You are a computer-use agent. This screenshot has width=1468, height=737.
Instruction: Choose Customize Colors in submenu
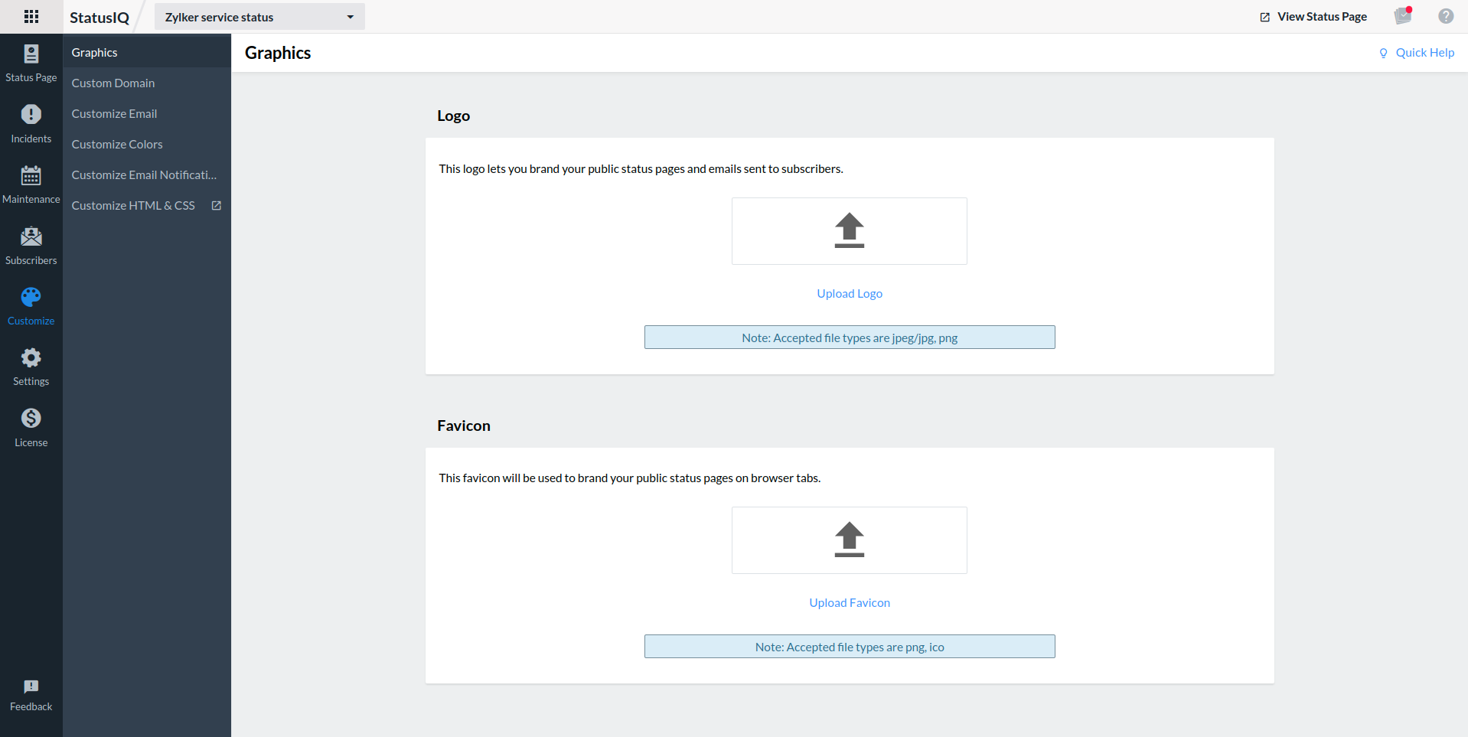pos(117,144)
